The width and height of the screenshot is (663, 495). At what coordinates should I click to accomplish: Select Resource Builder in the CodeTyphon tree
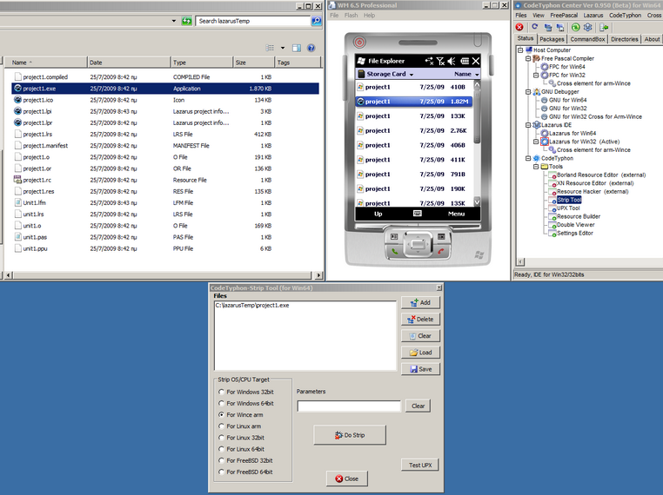coord(579,216)
